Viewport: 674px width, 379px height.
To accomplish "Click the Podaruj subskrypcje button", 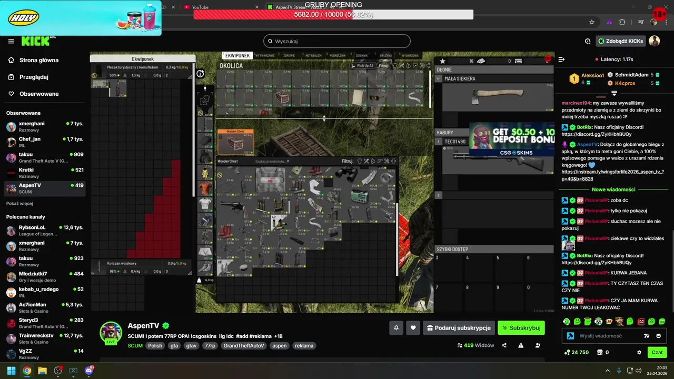I will coord(459,328).
